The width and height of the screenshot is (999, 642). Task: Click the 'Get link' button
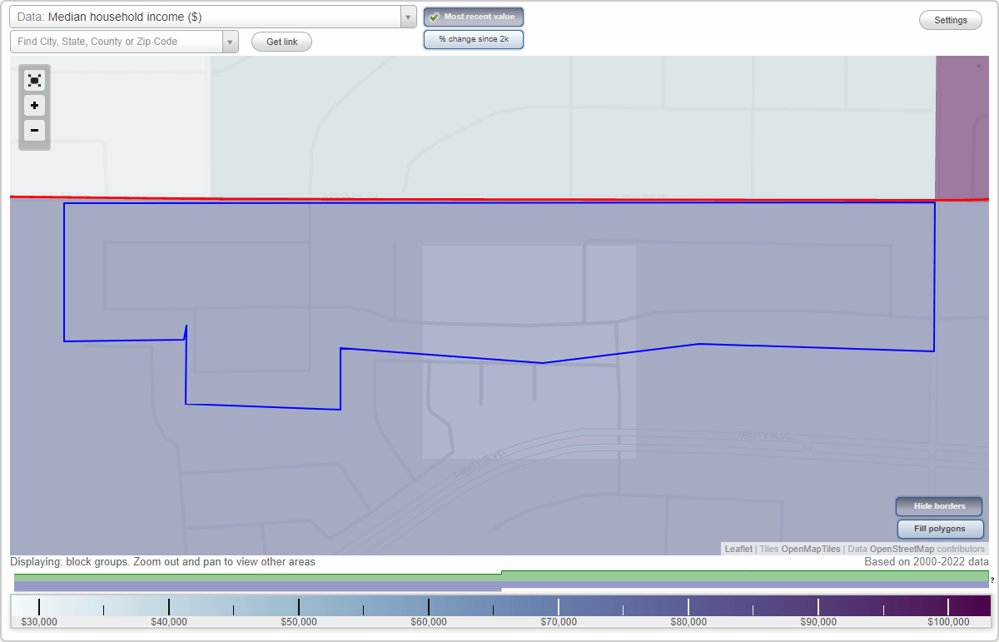coord(281,41)
